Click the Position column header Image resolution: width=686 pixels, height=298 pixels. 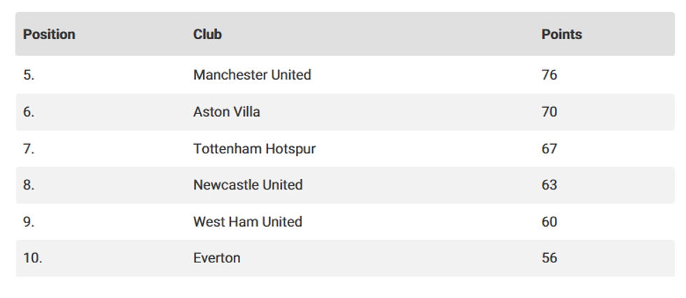[x=49, y=34]
